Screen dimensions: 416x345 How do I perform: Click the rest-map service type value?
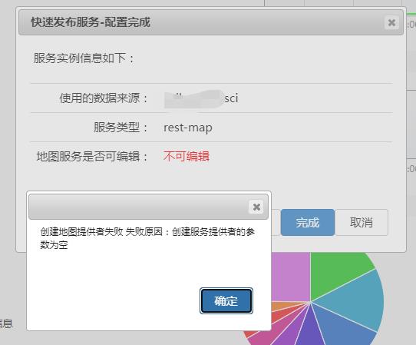pyautogui.click(x=188, y=128)
